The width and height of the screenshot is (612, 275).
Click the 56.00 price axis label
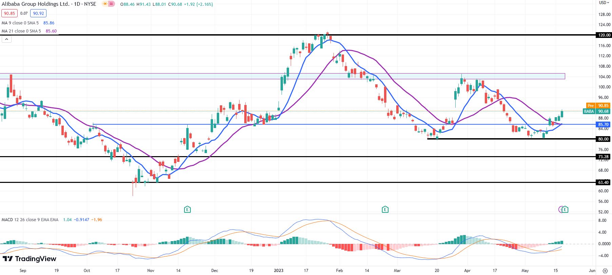pos(604,202)
